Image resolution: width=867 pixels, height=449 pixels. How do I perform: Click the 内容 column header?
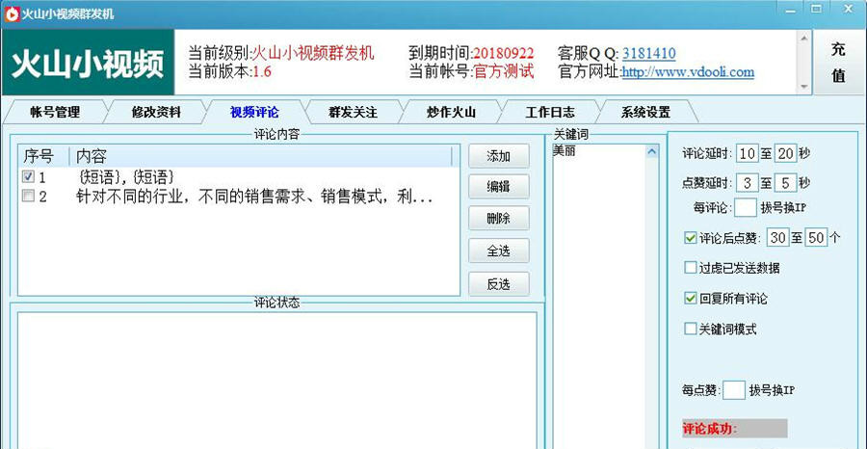tap(261, 156)
